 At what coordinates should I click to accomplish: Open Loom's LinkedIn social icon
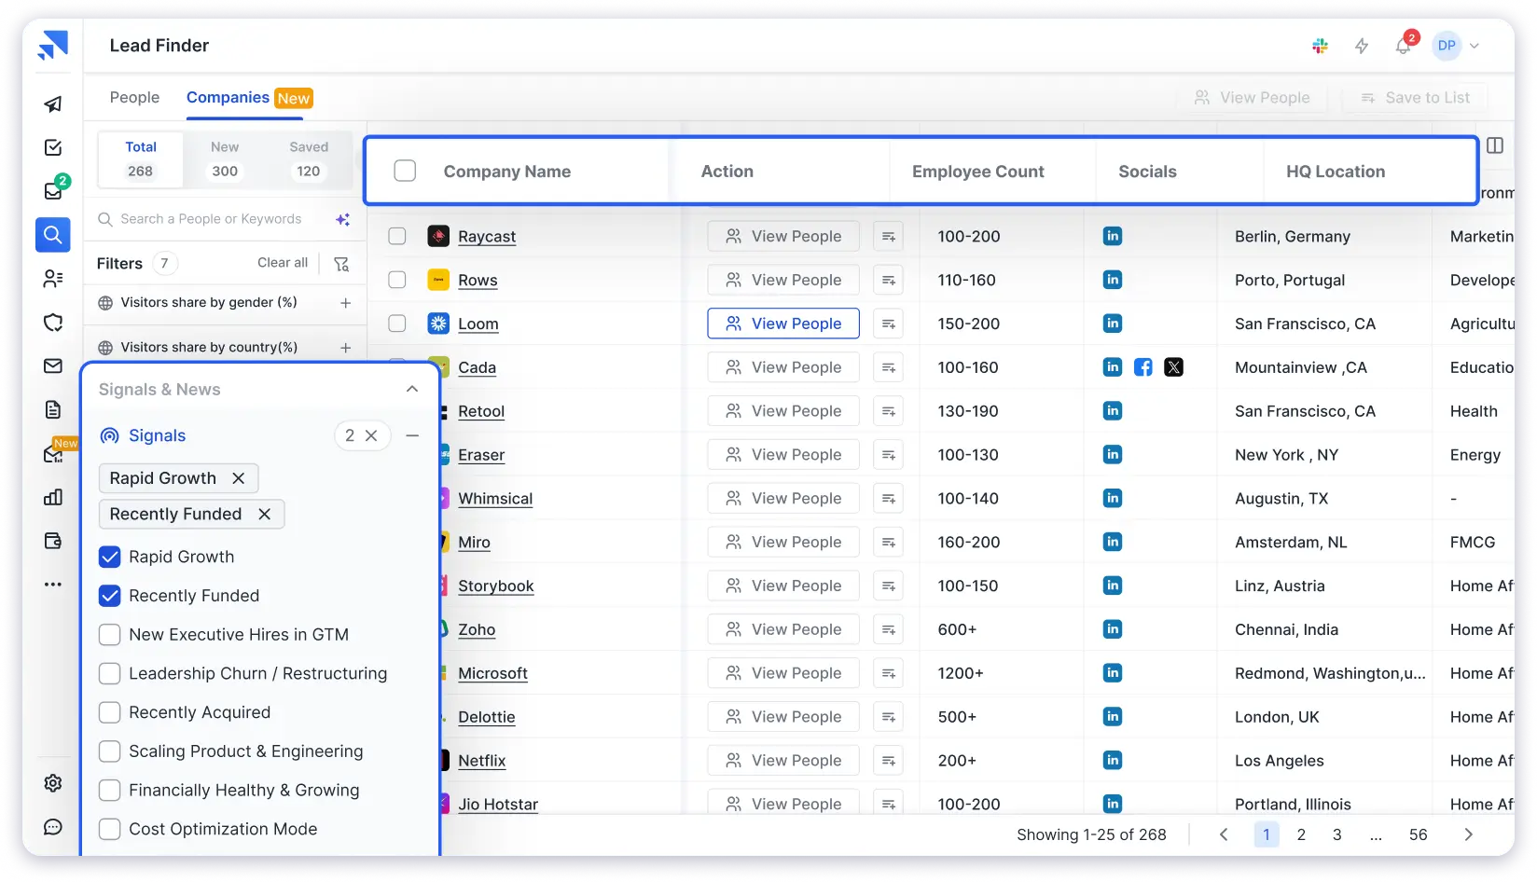(x=1112, y=324)
